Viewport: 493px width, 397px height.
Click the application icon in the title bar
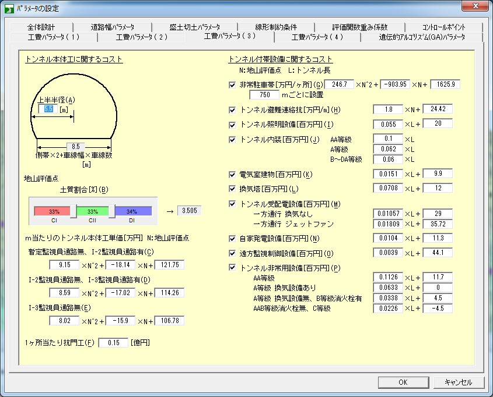9,8
